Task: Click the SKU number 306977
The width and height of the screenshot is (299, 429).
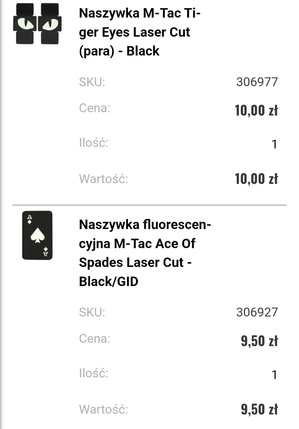Action: (x=257, y=82)
